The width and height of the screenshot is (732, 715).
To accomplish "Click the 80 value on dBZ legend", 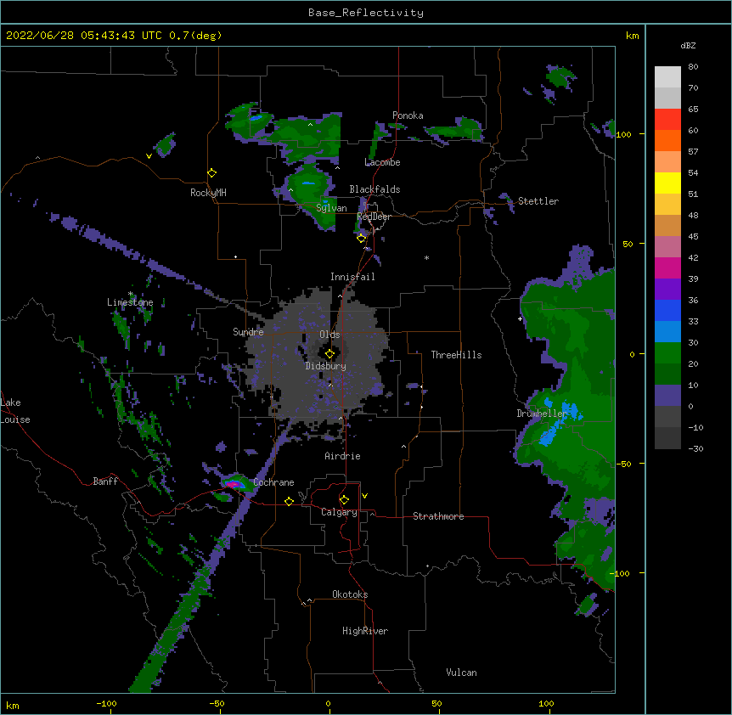I will click(x=693, y=67).
